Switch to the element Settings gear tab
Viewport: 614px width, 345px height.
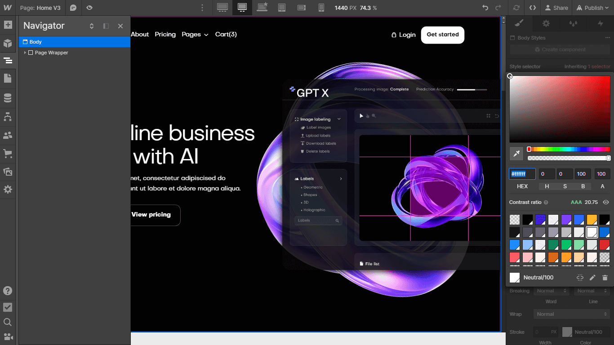click(x=546, y=23)
